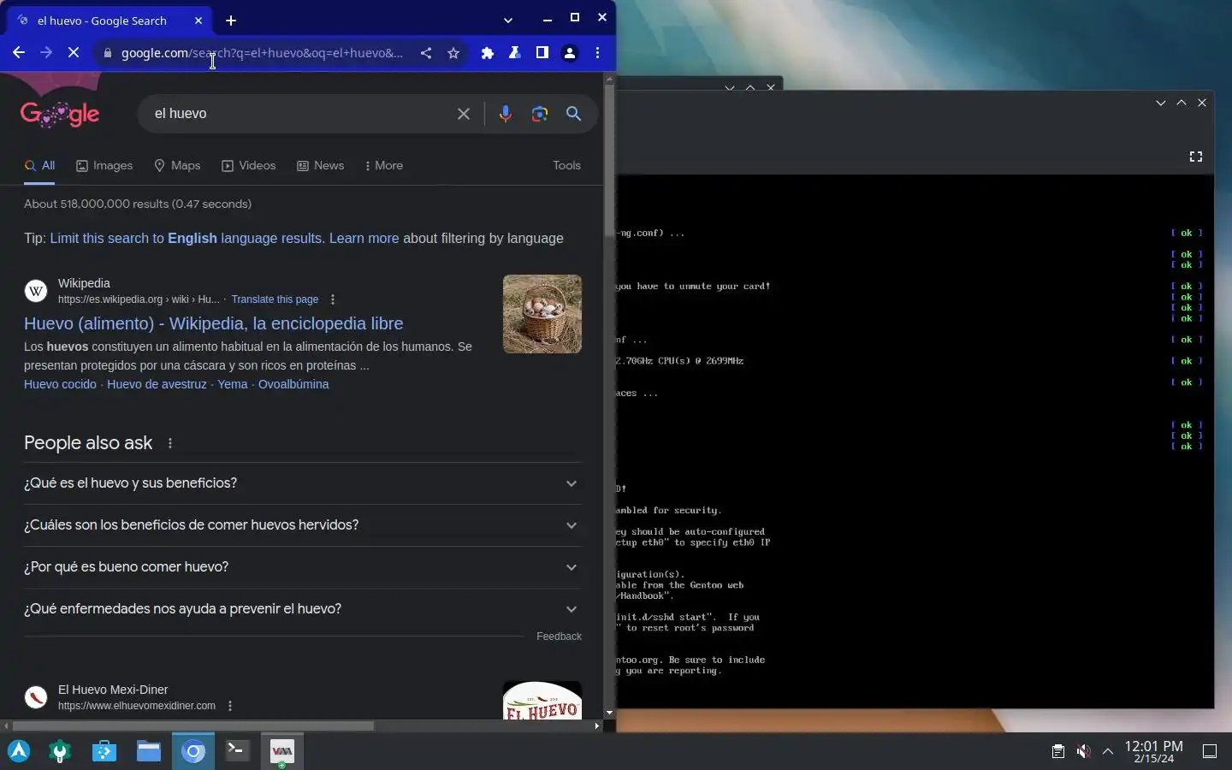Go back to the previous page in Chrome

pyautogui.click(x=19, y=53)
